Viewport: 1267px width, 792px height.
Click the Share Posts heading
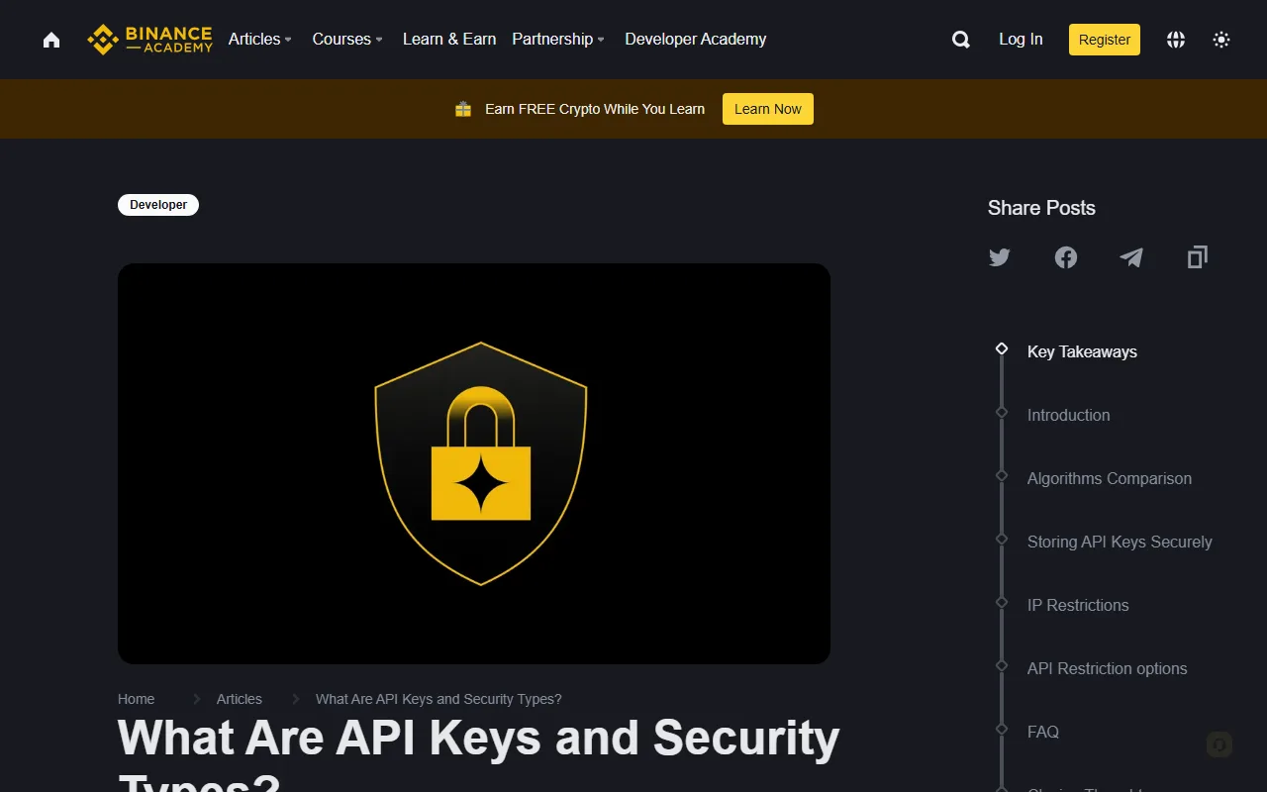(x=1041, y=208)
